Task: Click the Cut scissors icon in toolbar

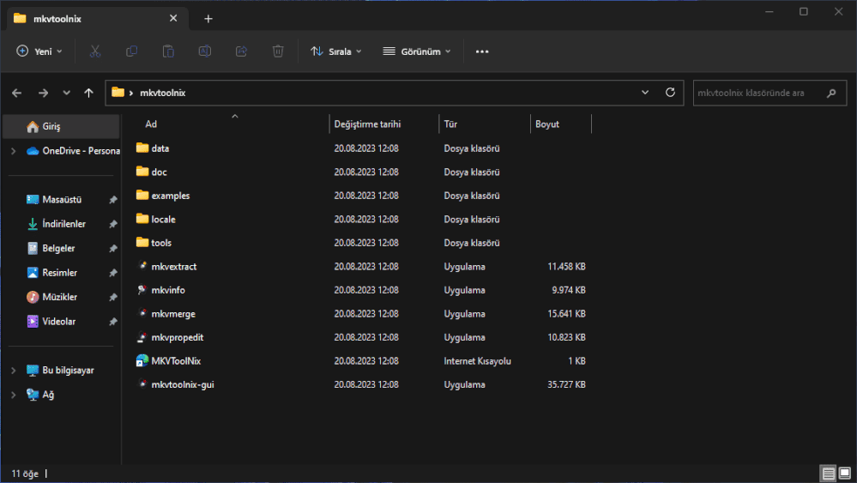Action: coord(95,51)
